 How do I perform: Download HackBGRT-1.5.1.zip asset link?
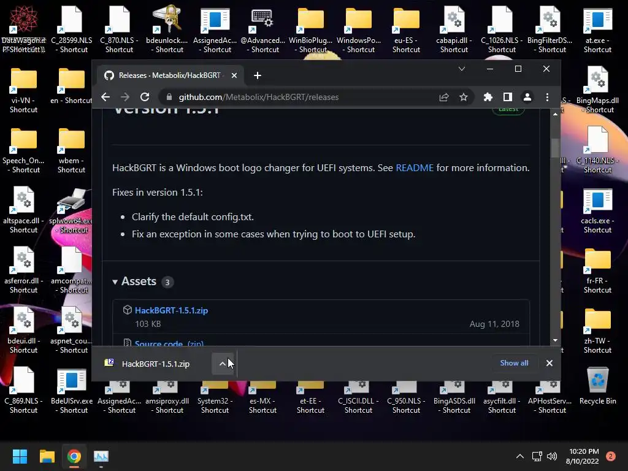[x=171, y=310]
